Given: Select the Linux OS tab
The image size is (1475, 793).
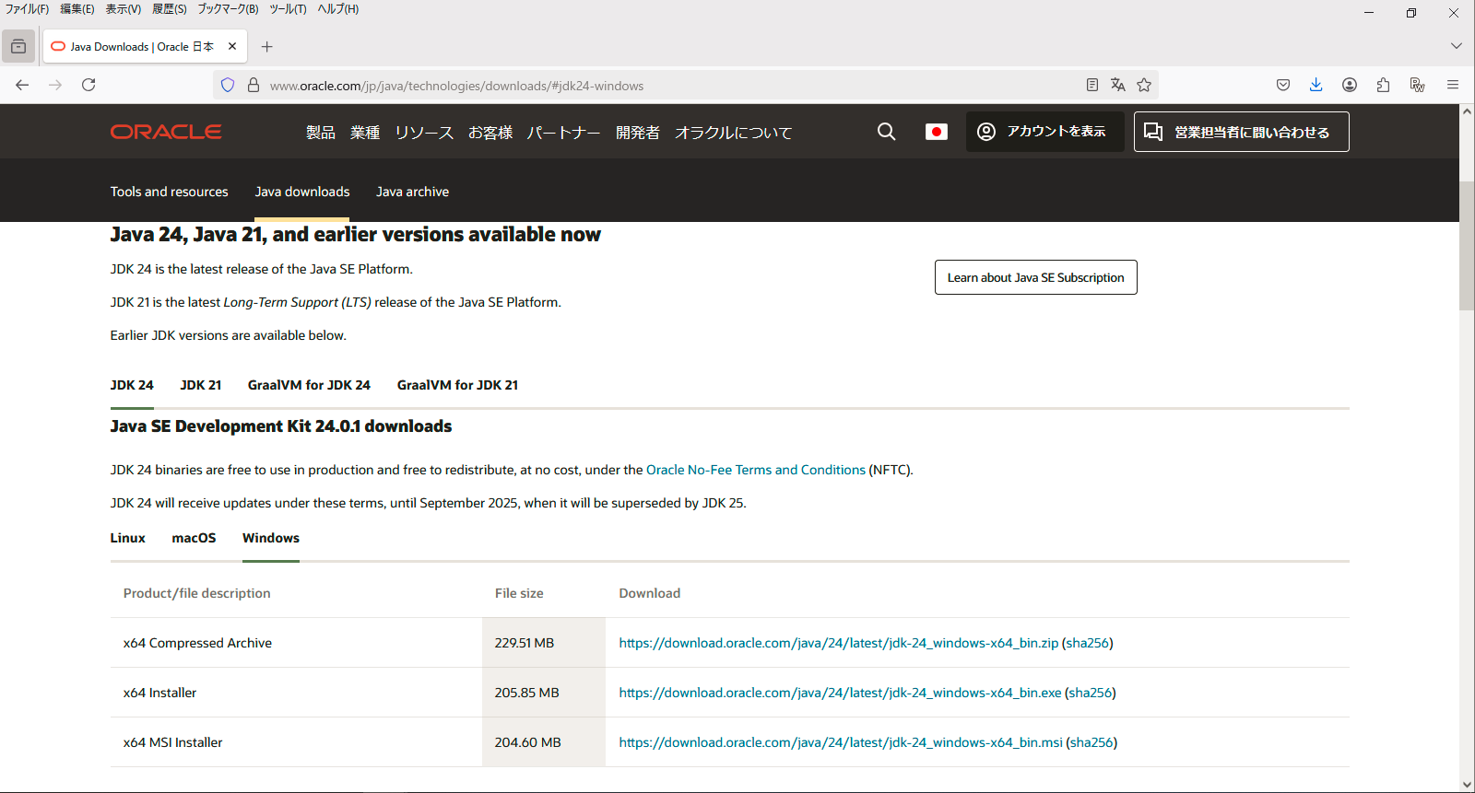Looking at the screenshot, I should [128, 538].
